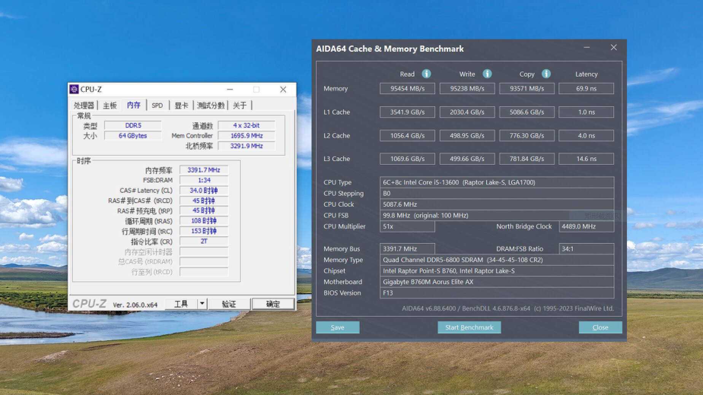Click the Write info icon
Viewport: 703px width, 395px height.
487,74
